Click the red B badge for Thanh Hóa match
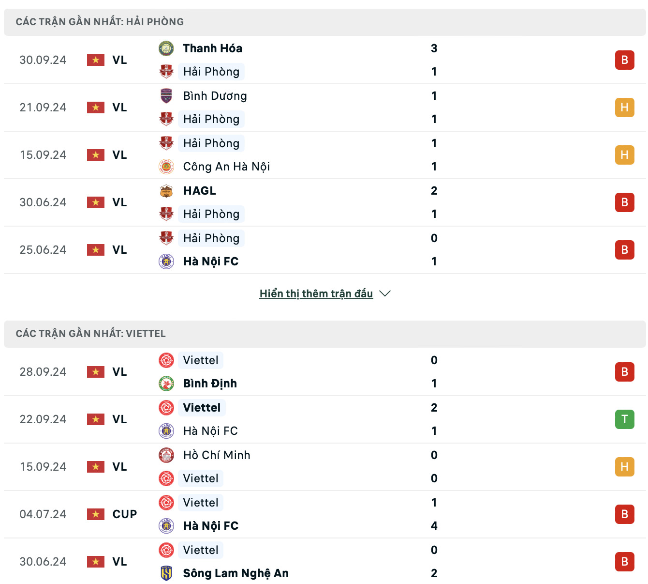The width and height of the screenshot is (648, 584). (x=624, y=60)
